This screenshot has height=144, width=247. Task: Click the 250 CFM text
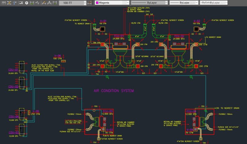click(36, 114)
